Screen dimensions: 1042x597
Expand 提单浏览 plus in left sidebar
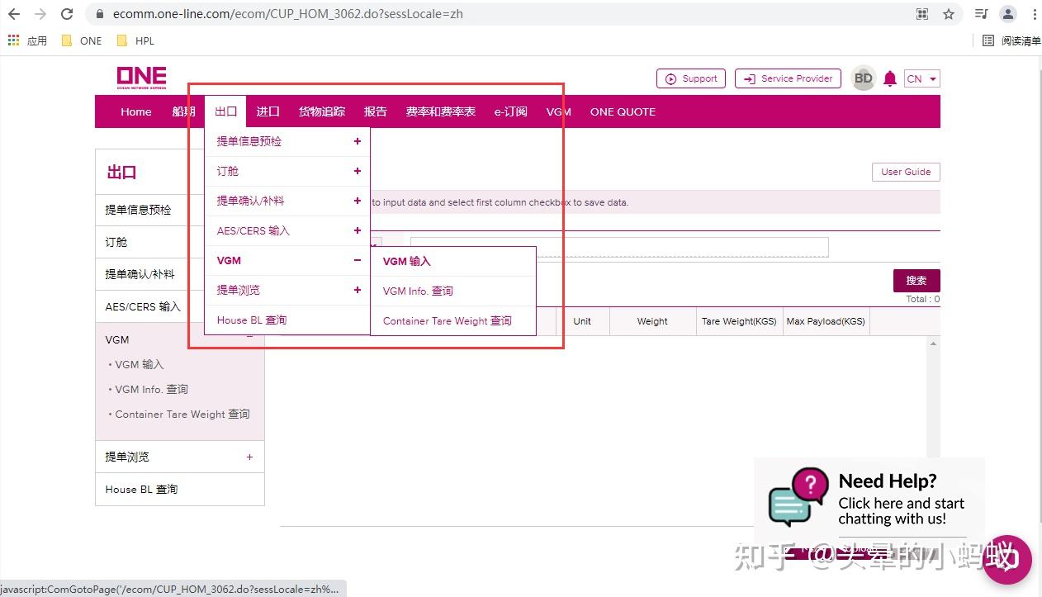click(x=249, y=457)
